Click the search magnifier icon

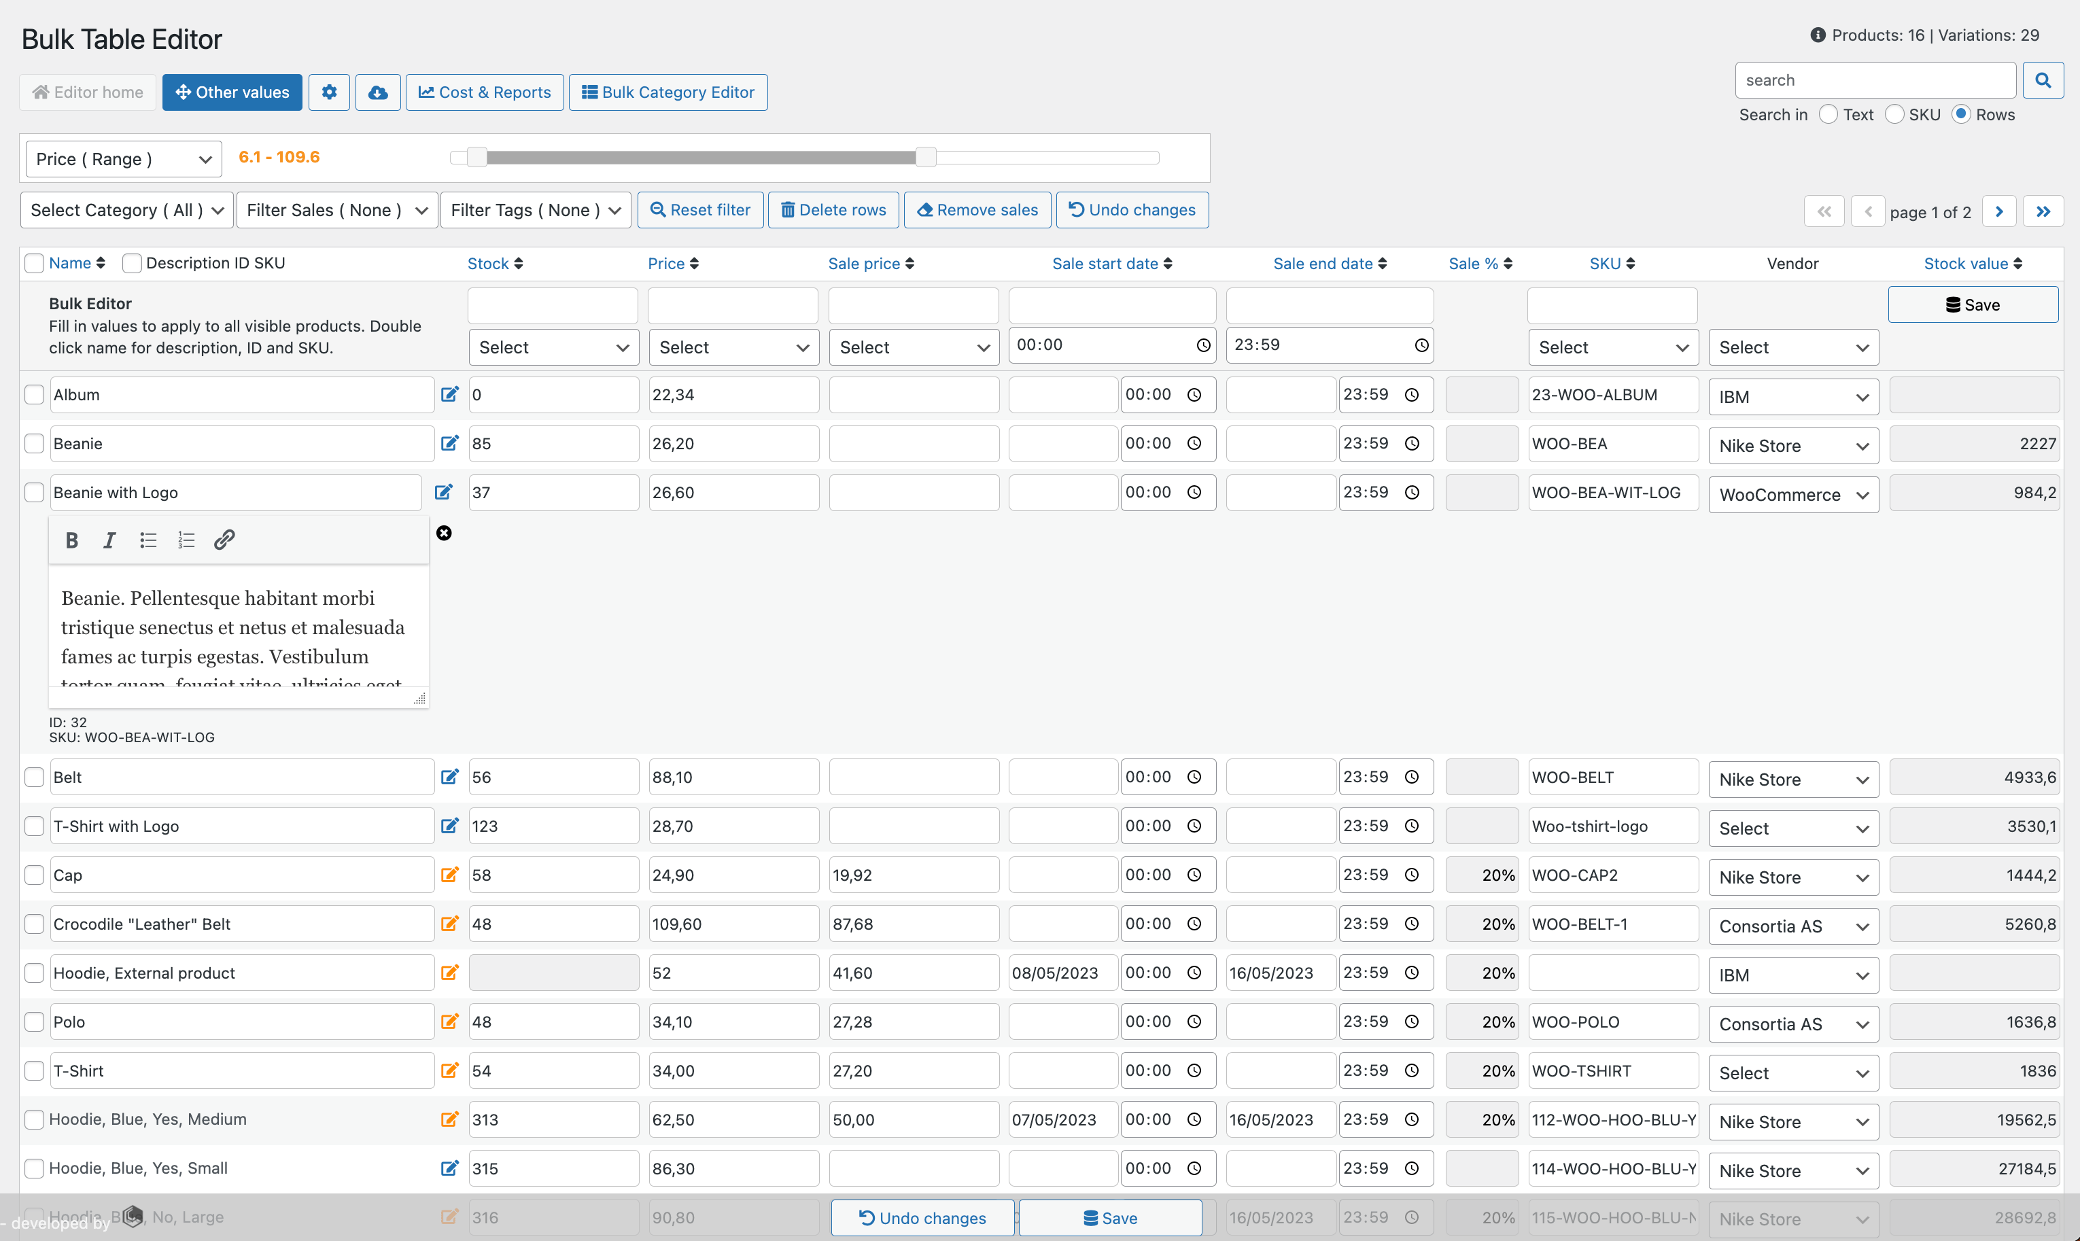click(x=2043, y=80)
